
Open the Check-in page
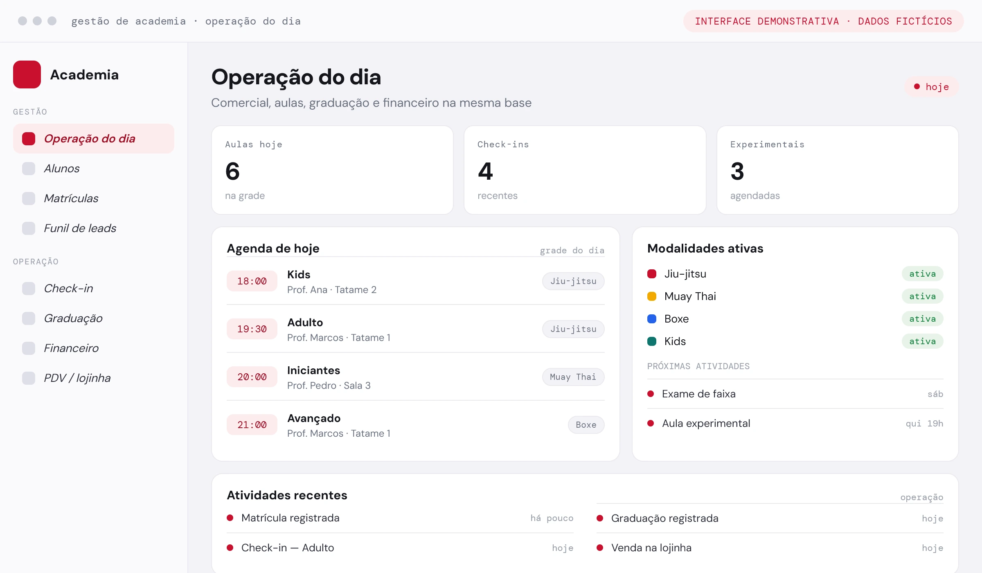pos(94,289)
